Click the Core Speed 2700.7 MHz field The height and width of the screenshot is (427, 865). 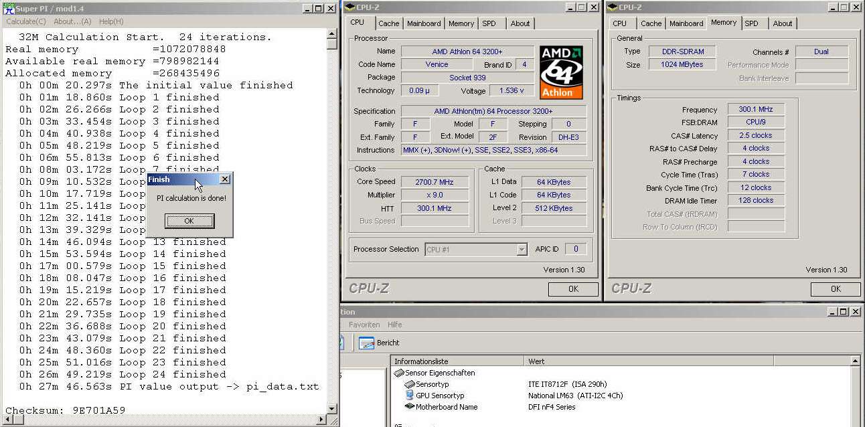coord(434,182)
